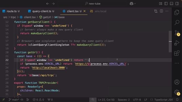Open the new-tube command center search

(x=93, y=4)
